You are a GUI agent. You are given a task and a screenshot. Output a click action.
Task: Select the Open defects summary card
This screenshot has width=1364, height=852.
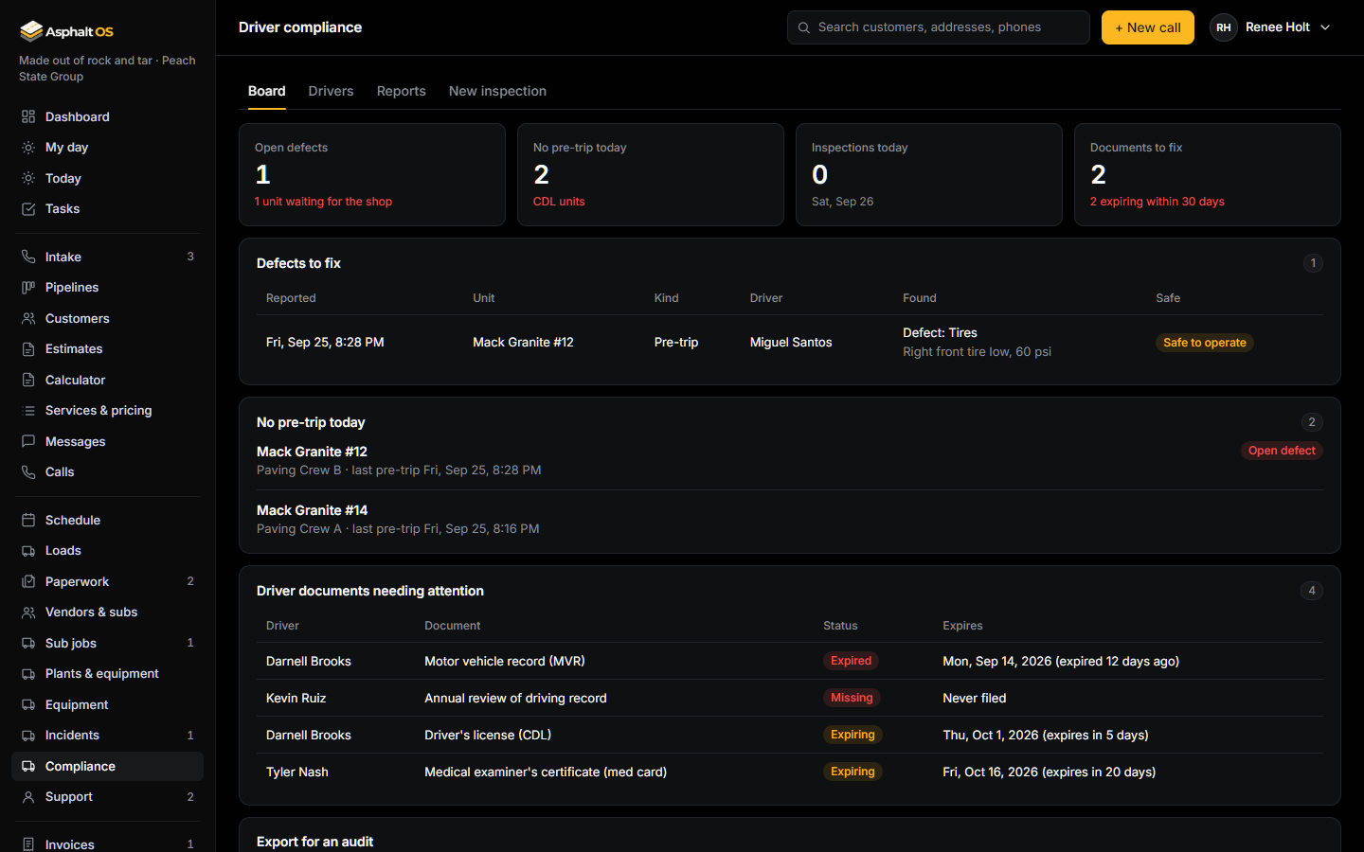tap(372, 174)
